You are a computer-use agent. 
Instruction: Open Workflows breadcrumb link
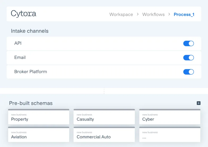(x=153, y=15)
